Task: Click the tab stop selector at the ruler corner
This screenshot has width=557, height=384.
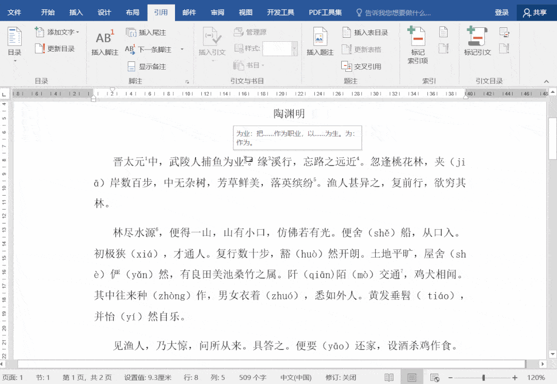Action: (4, 94)
